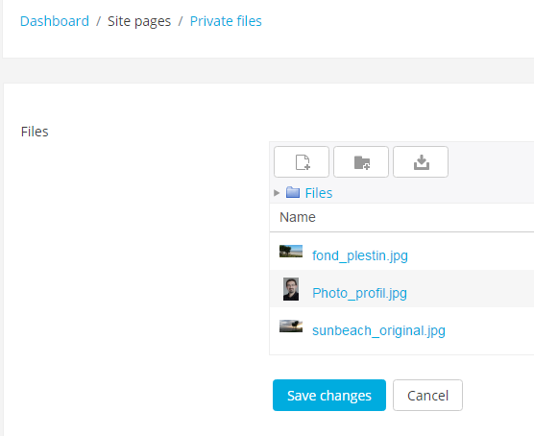Go to Dashboard via breadcrumb
Screen dimensions: 534x436
[x=55, y=21]
